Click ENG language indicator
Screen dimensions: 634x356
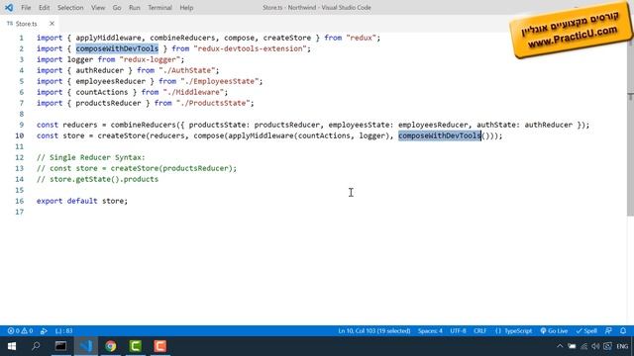(622, 346)
